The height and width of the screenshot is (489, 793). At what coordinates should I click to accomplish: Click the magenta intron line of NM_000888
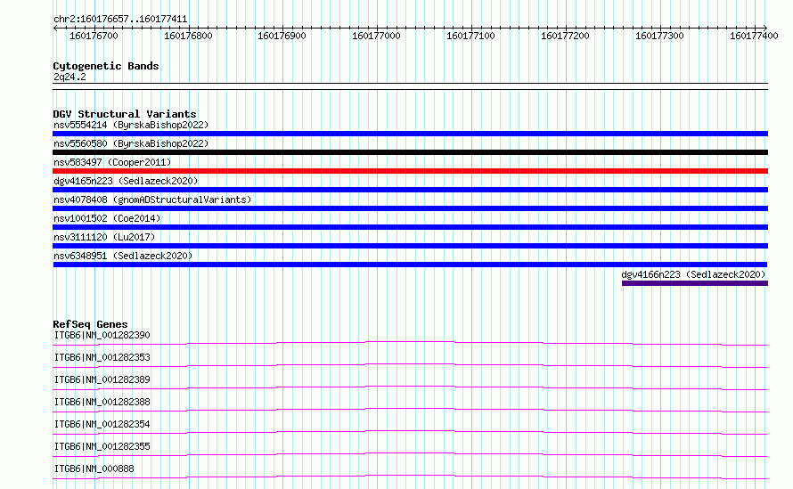[410, 476]
